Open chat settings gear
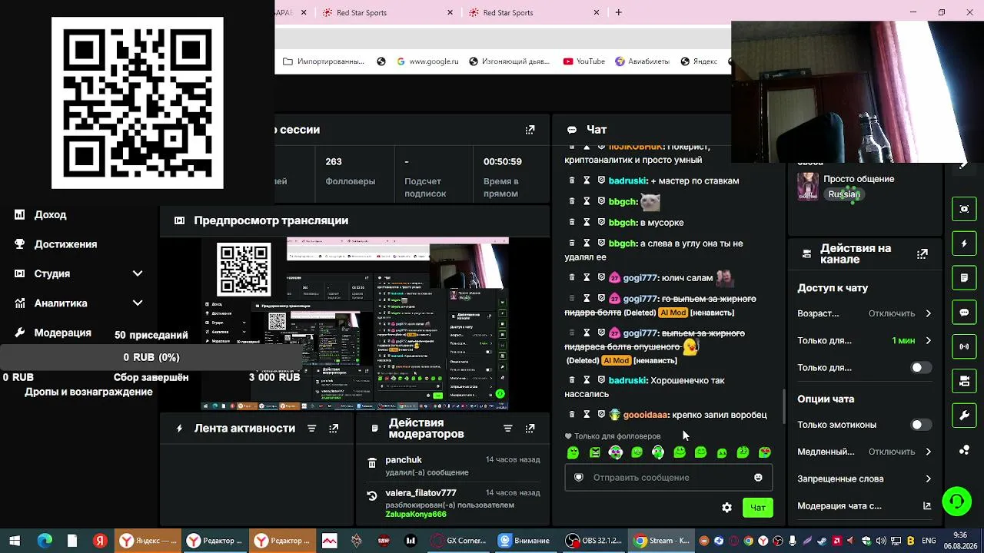Screen dimensions: 984x553 click(726, 508)
